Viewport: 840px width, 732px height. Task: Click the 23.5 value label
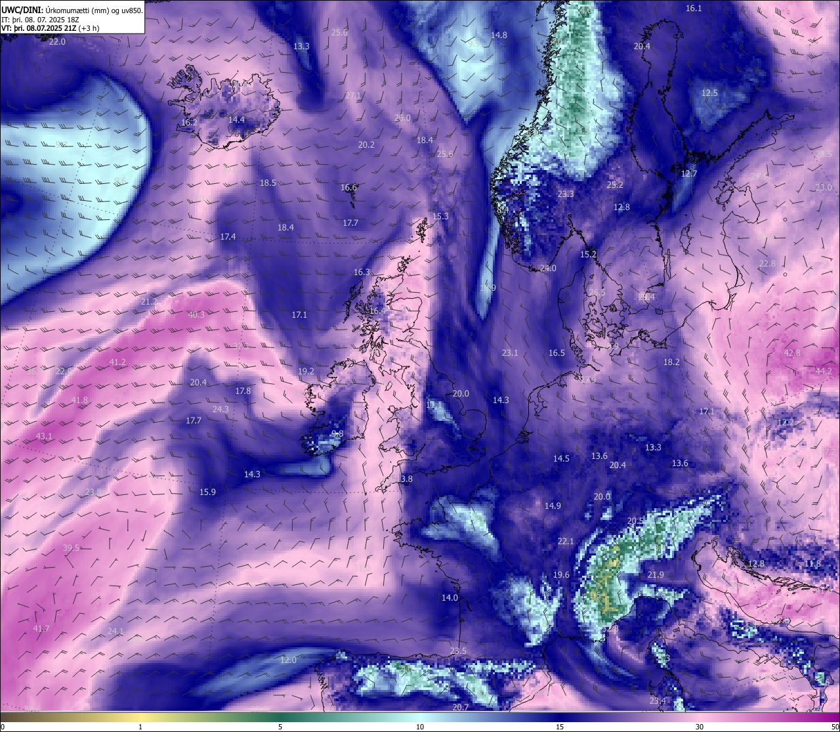pos(458,651)
